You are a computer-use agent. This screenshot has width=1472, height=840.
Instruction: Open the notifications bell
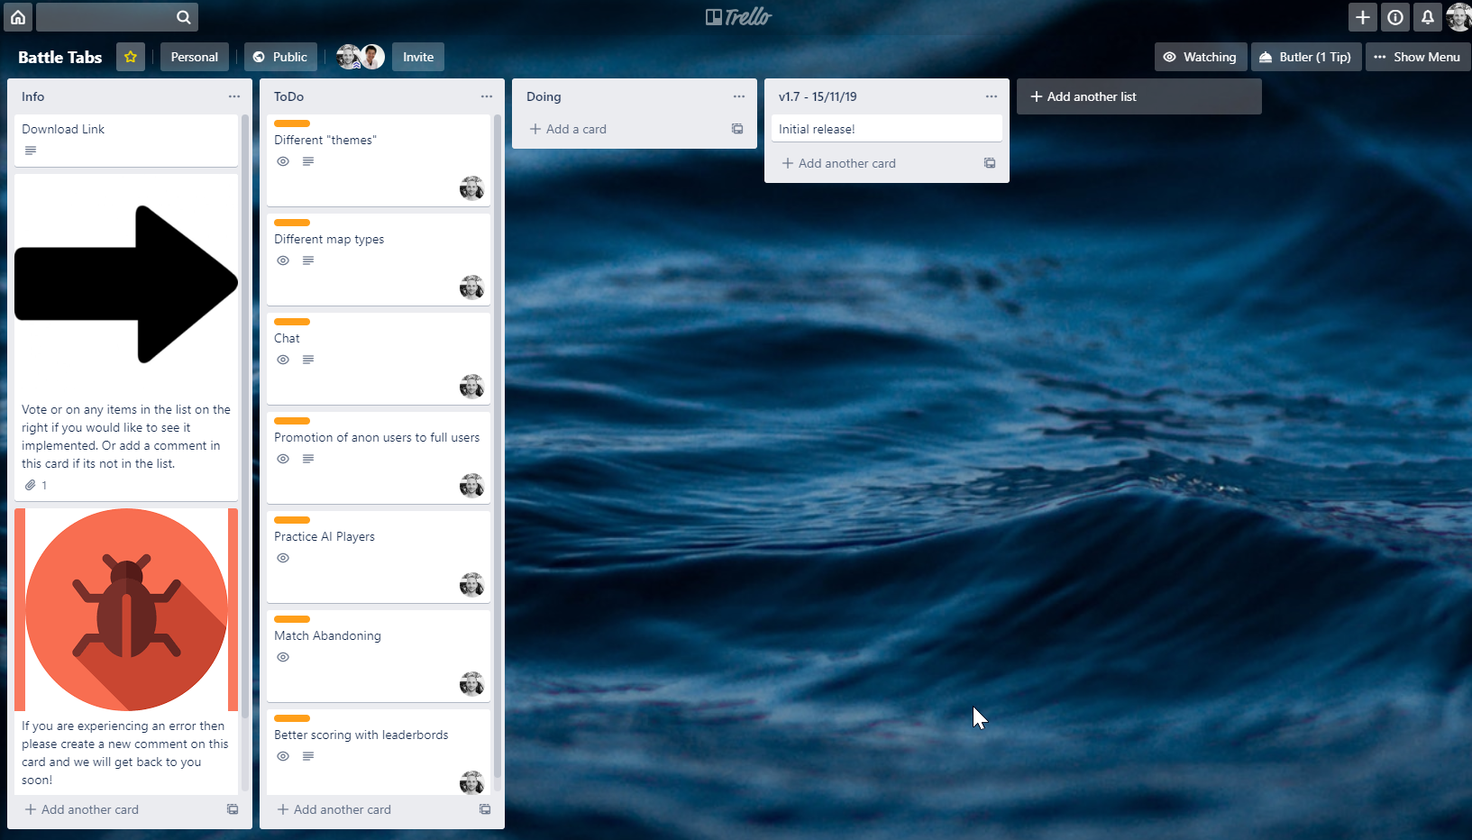point(1428,17)
